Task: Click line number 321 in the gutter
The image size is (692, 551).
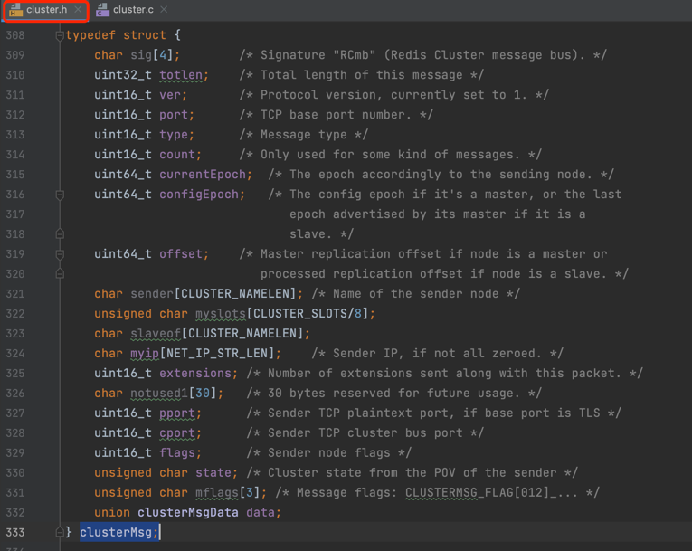Action: pyautogui.click(x=17, y=294)
